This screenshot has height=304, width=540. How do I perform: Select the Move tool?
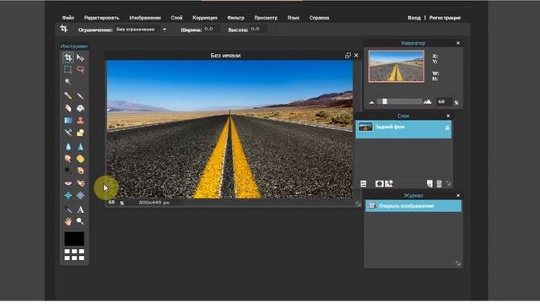tap(80, 57)
